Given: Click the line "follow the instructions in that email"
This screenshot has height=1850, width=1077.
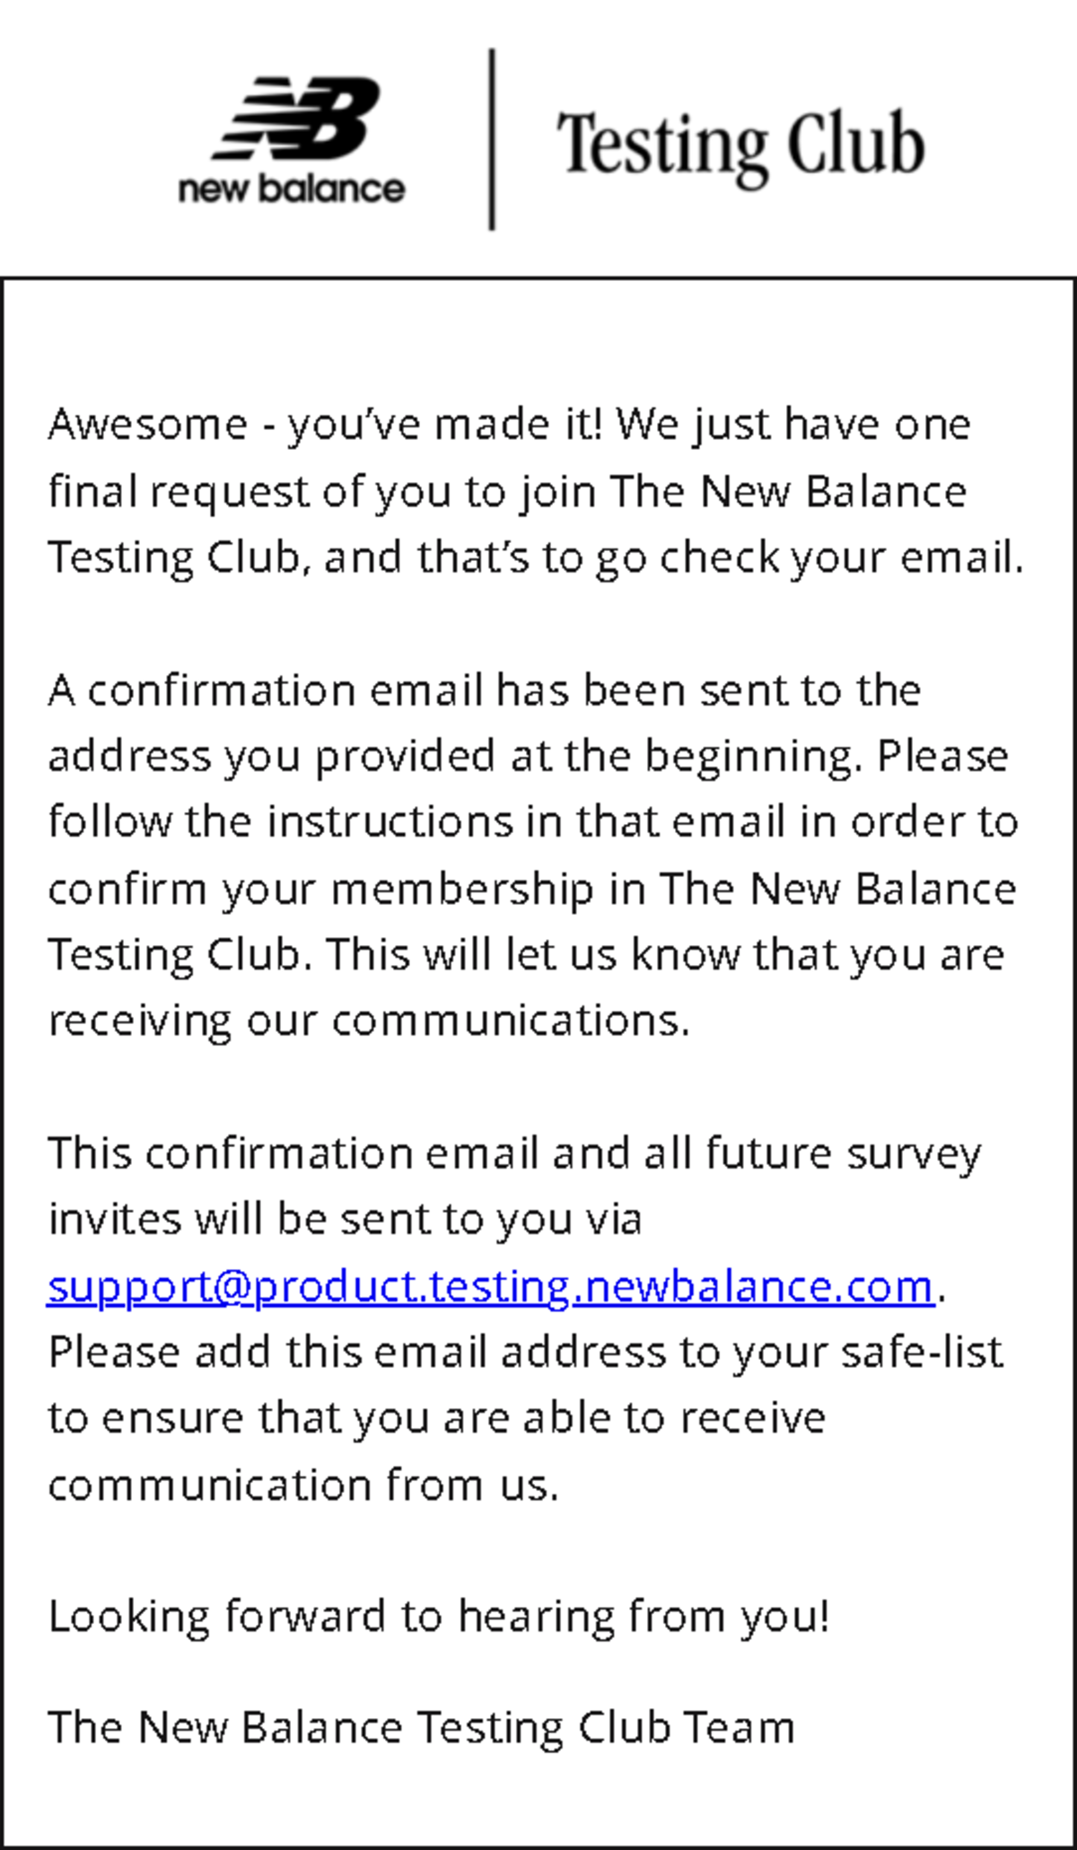Looking at the screenshot, I should tap(532, 822).
